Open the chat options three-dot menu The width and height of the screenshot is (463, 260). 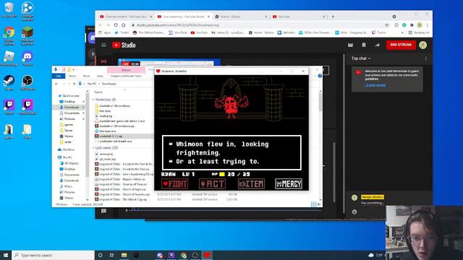(x=425, y=58)
